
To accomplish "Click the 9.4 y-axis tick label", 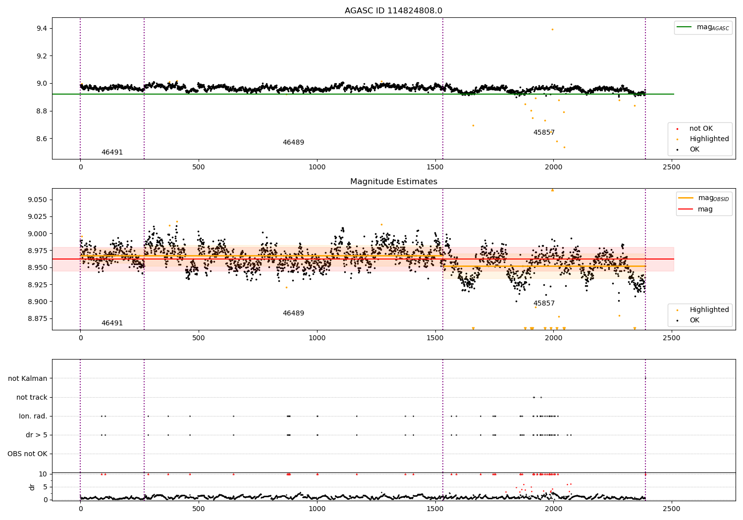I will [x=42, y=29].
